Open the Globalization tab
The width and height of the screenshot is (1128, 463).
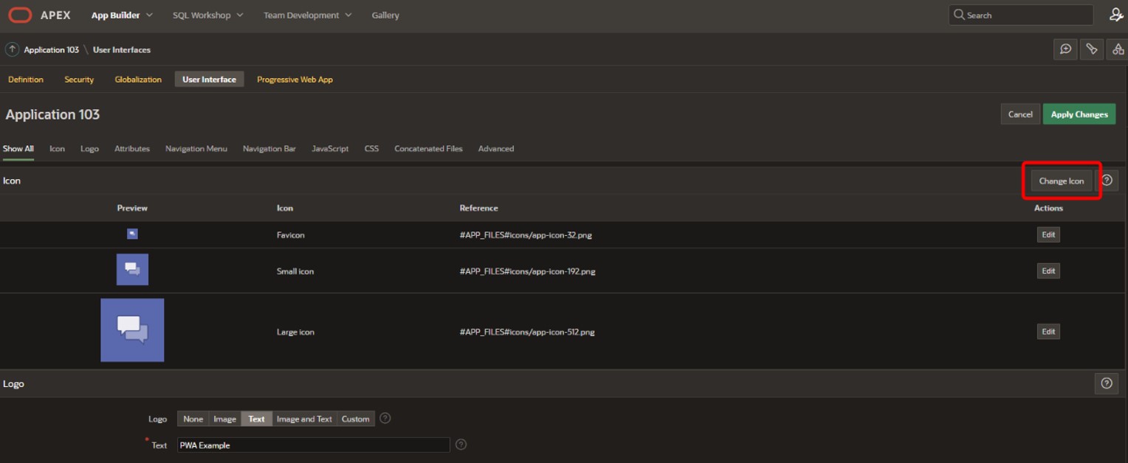(138, 79)
